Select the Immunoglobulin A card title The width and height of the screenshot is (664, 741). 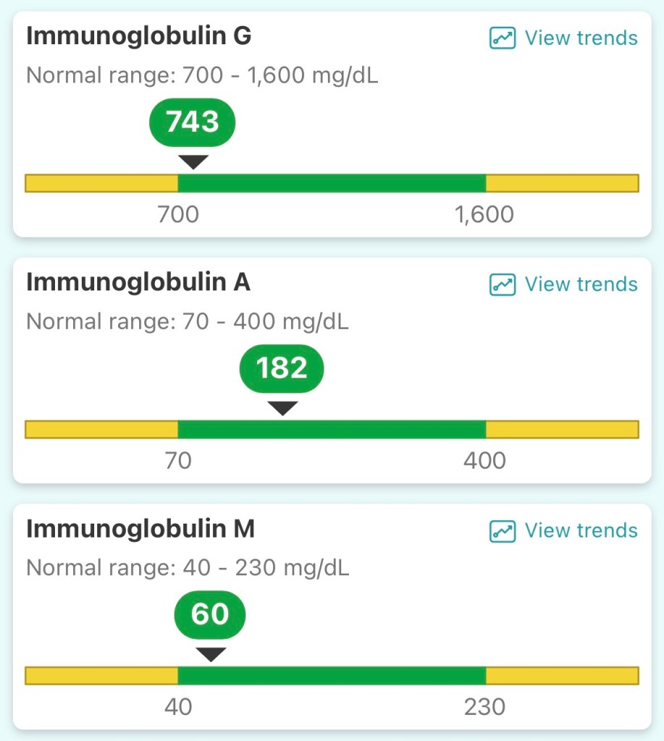point(138,282)
